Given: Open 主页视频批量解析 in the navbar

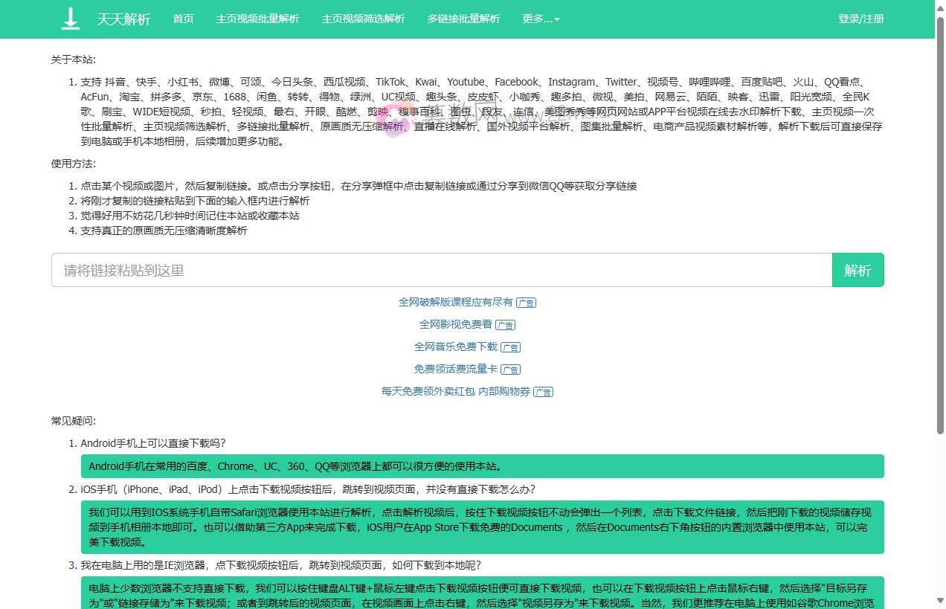Looking at the screenshot, I should click(257, 19).
